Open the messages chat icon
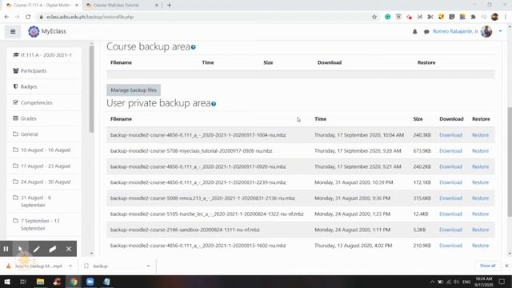Screen dimensions: 512x288 [x=426, y=32]
